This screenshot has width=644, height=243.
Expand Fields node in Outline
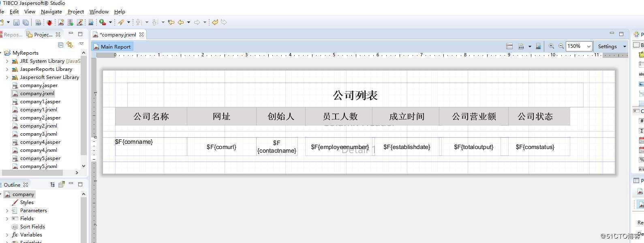[x=7, y=219]
